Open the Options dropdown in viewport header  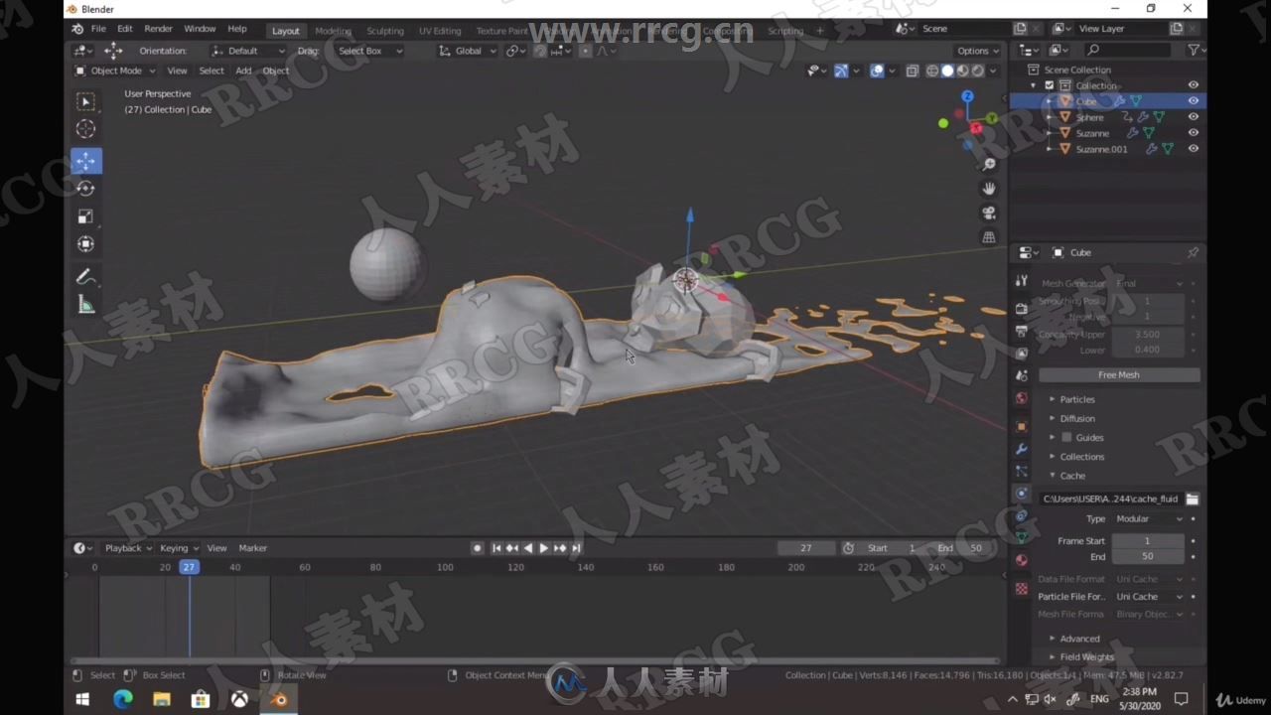coord(978,51)
